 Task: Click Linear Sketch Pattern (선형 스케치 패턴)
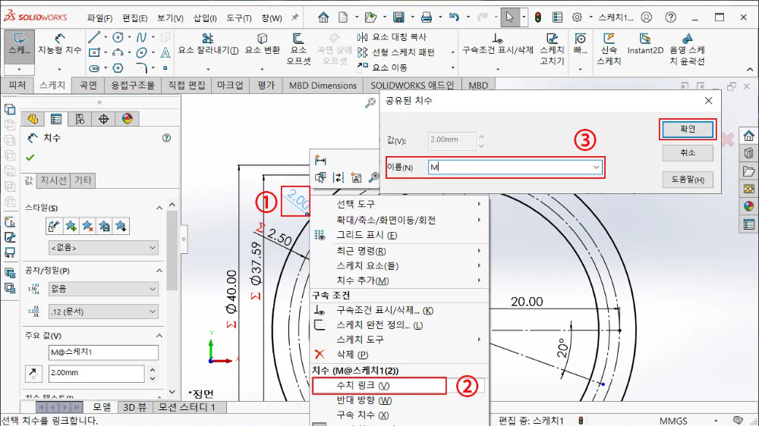tap(396, 52)
